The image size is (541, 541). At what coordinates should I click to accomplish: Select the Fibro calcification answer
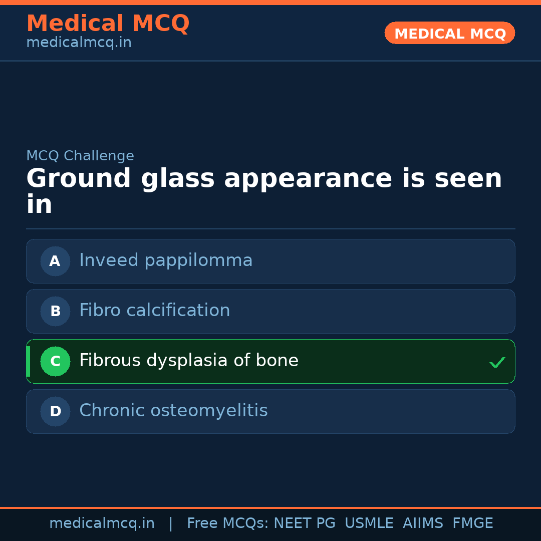154,311
